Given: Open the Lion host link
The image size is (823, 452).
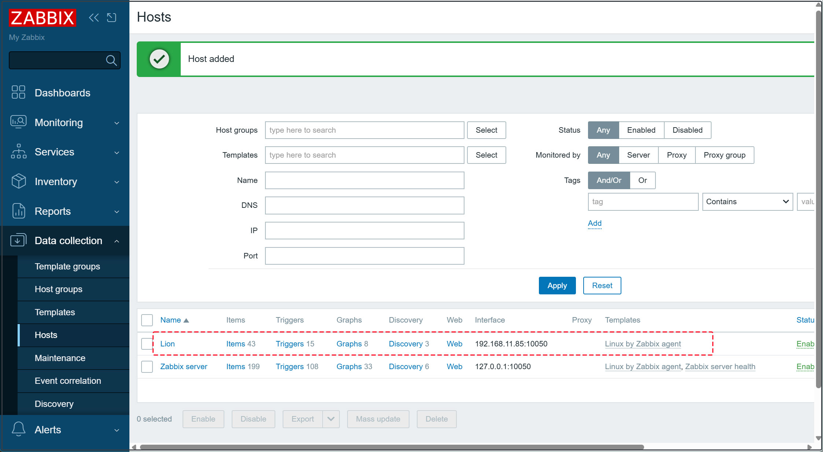Looking at the screenshot, I should click(167, 343).
